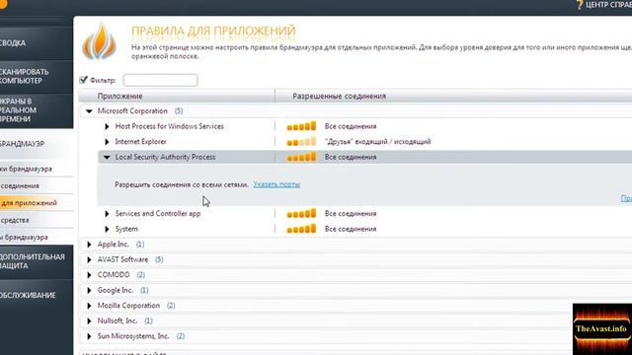Select Services and Controller app name
This screenshot has height=355, width=632.
158,214
